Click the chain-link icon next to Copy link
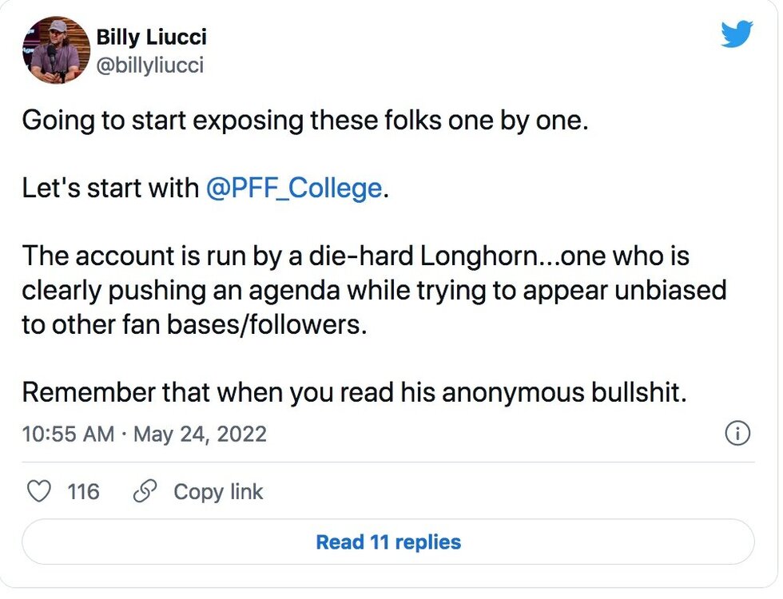Screen dimensions: 783x599 [x=145, y=492]
